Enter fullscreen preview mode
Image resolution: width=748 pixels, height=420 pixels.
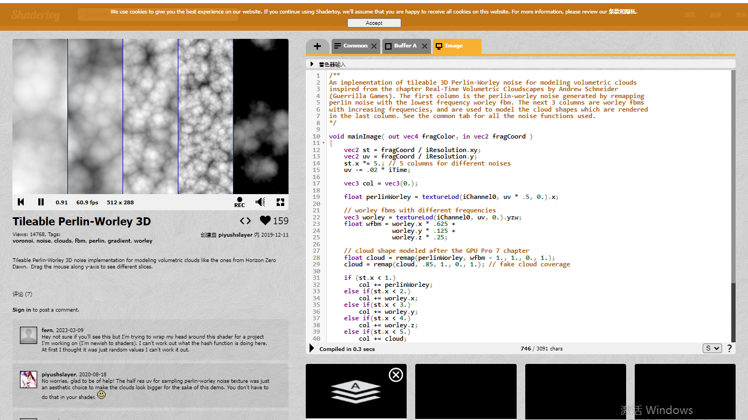280,202
